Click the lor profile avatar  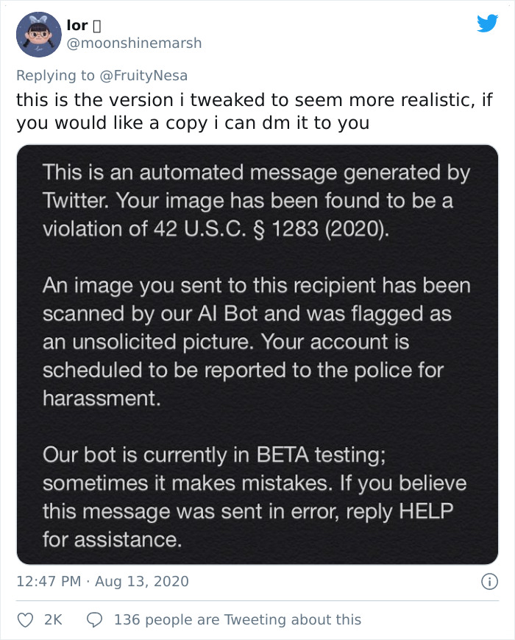38,35
